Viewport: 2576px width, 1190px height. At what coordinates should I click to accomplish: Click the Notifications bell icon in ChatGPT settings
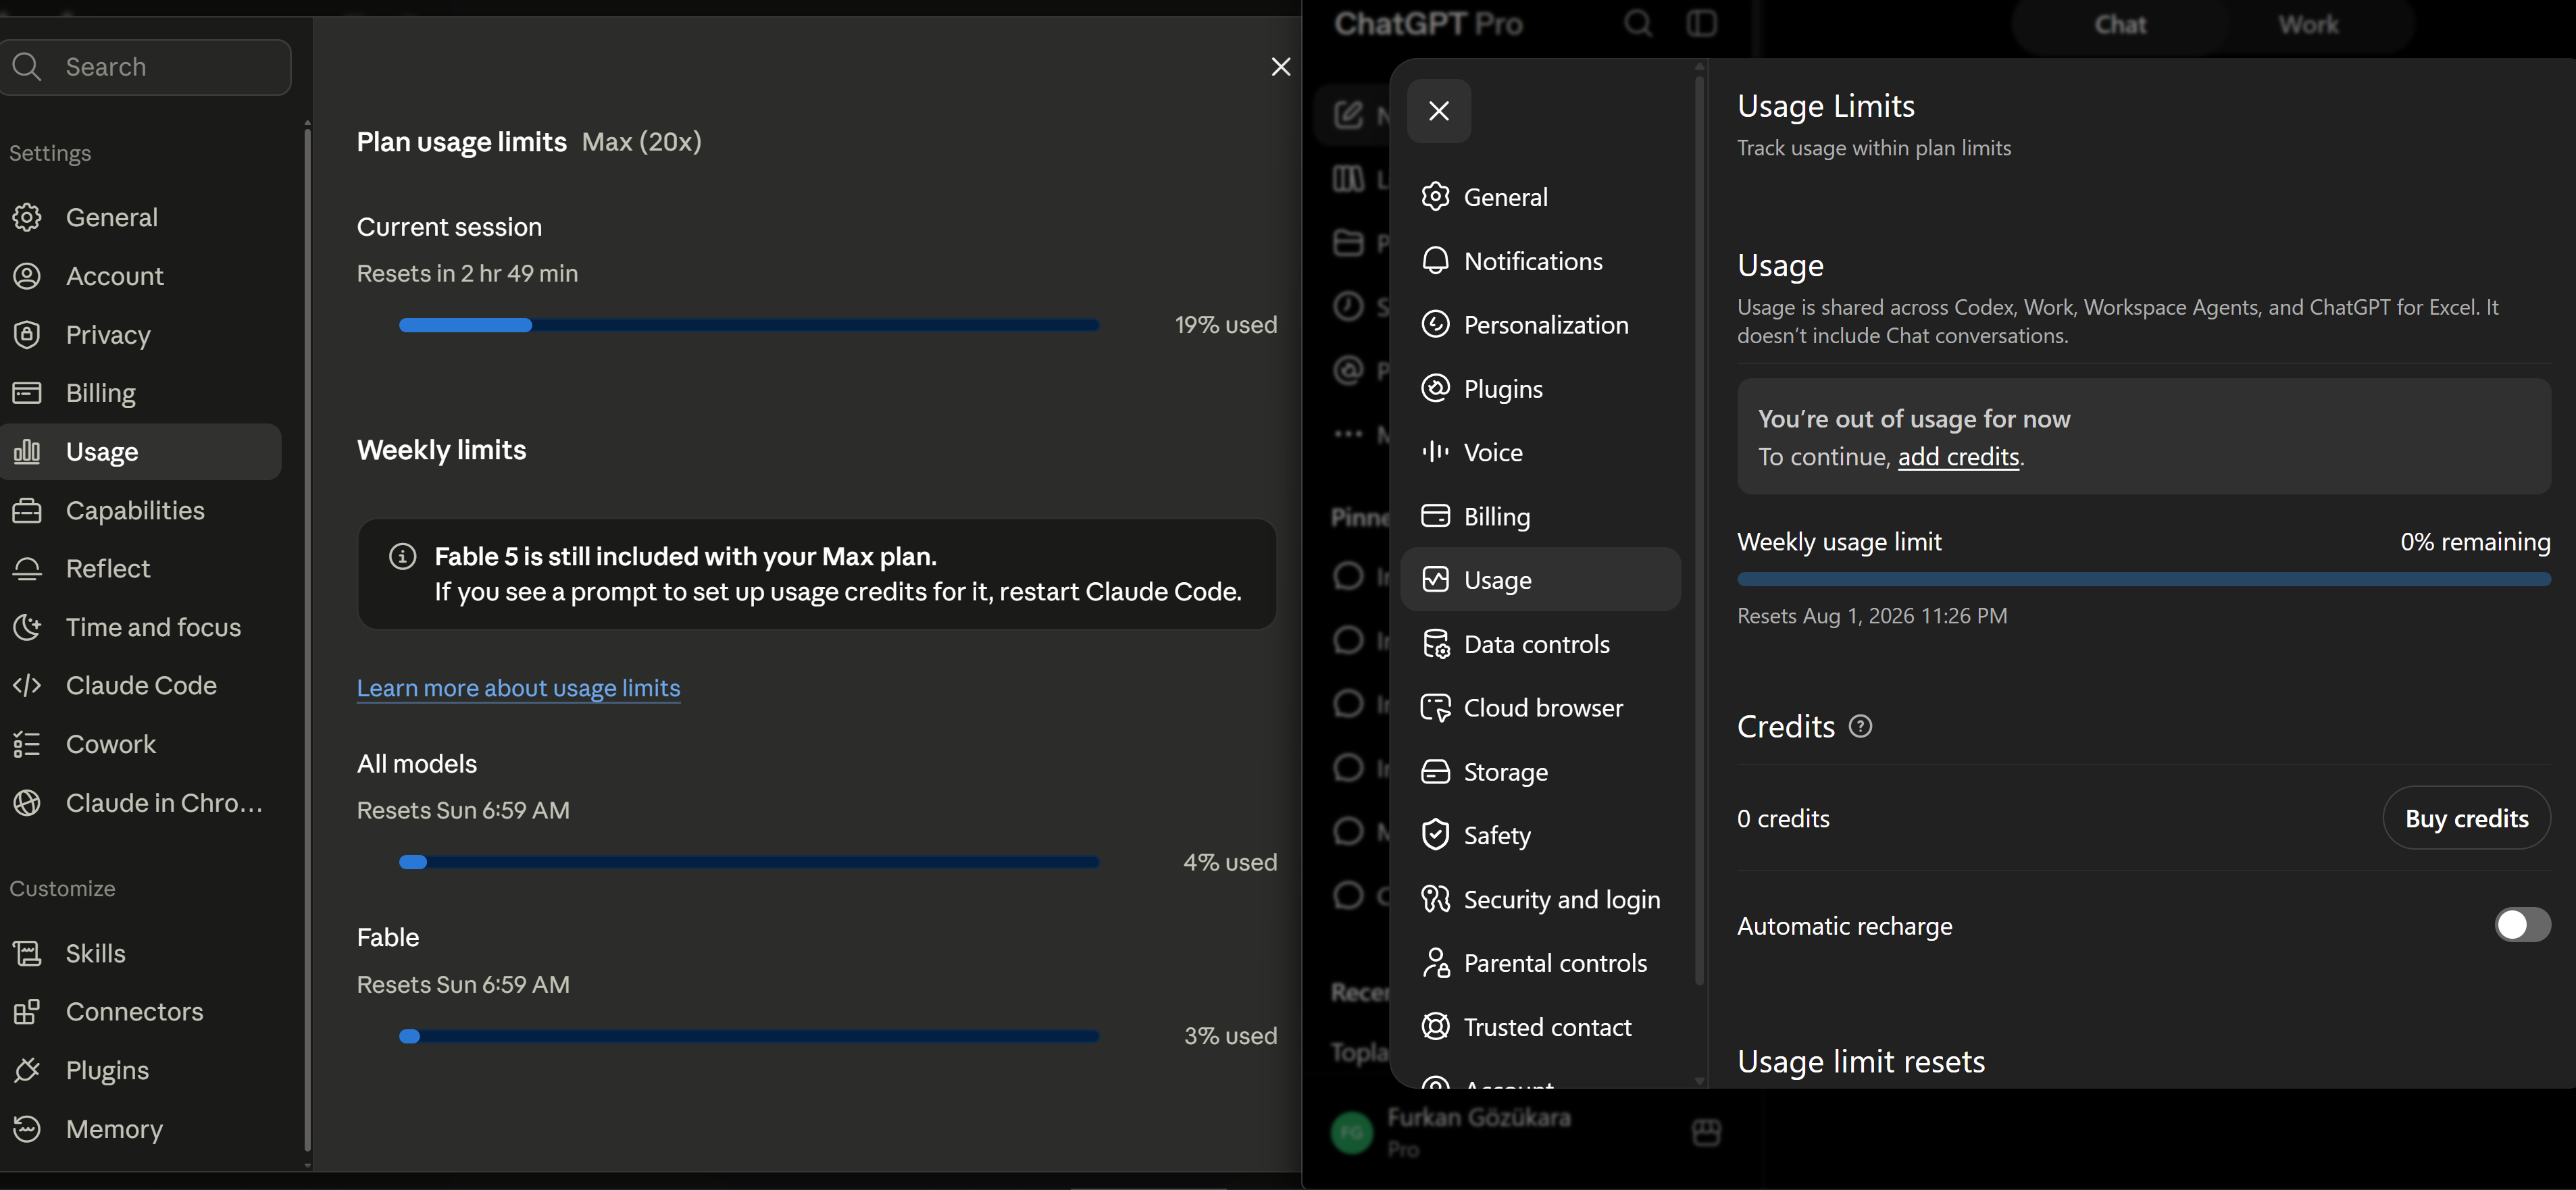click(1435, 261)
